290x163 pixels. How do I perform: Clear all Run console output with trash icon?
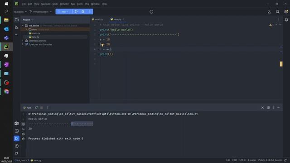(x=23, y=139)
